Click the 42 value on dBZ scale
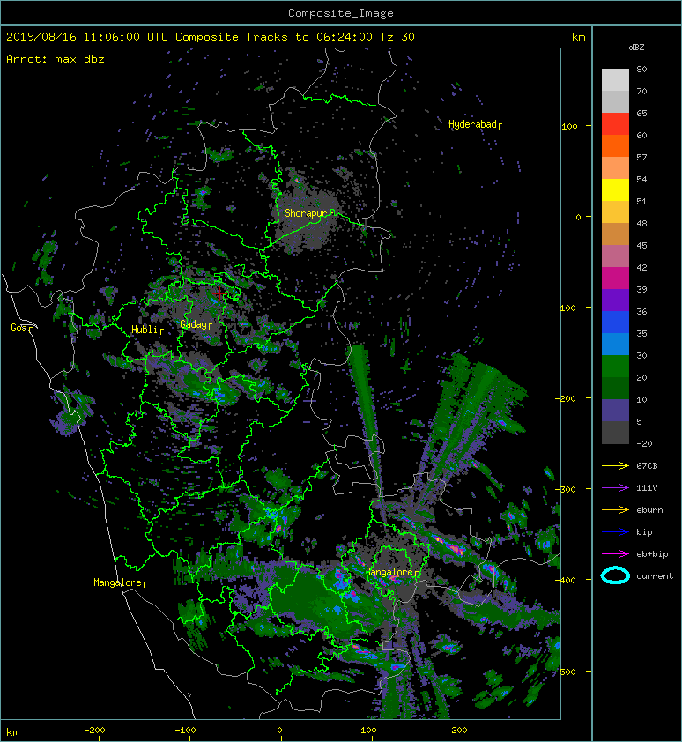 point(641,267)
